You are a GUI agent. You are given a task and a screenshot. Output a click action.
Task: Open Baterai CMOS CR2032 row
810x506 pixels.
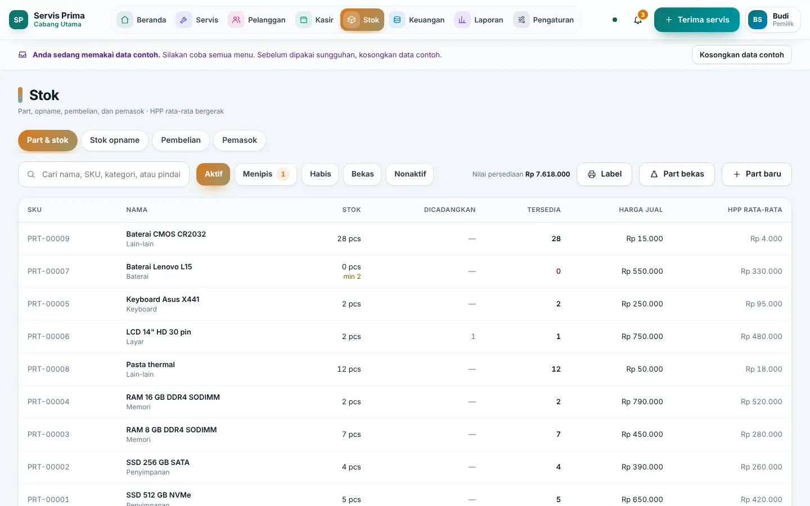405,239
